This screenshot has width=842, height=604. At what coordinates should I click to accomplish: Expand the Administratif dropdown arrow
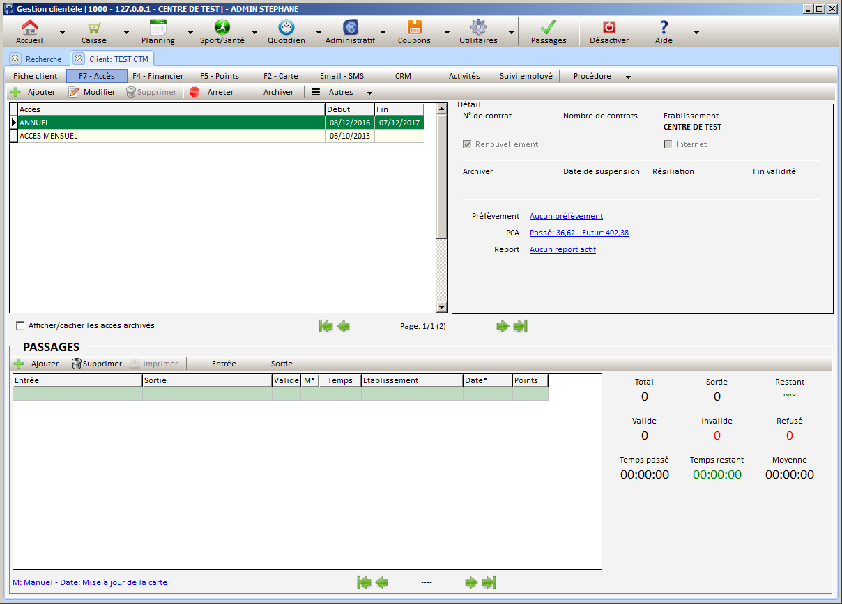[383, 32]
